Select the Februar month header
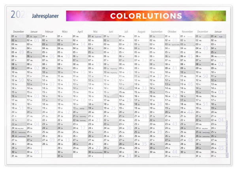The width and height of the screenshot is (237, 171). pos(49,31)
